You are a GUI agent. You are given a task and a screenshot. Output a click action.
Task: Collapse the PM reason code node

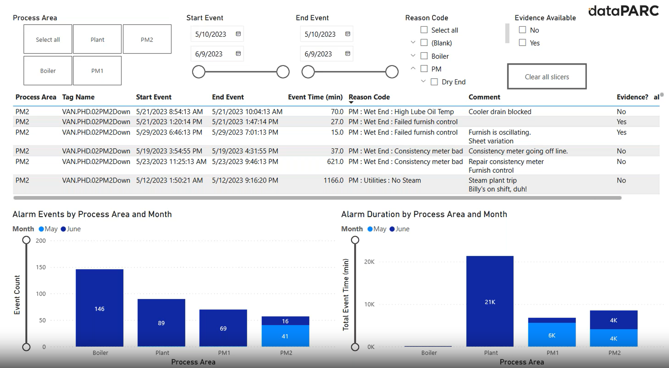[x=413, y=68]
